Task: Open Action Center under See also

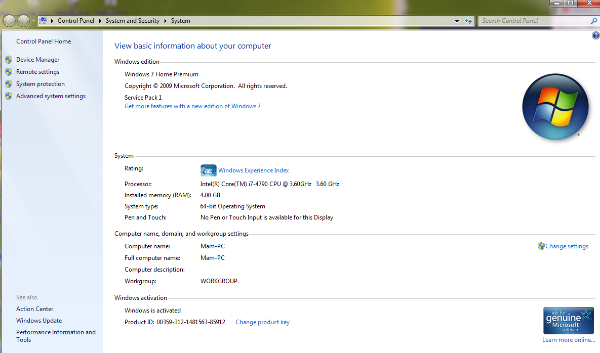Action: (34, 309)
